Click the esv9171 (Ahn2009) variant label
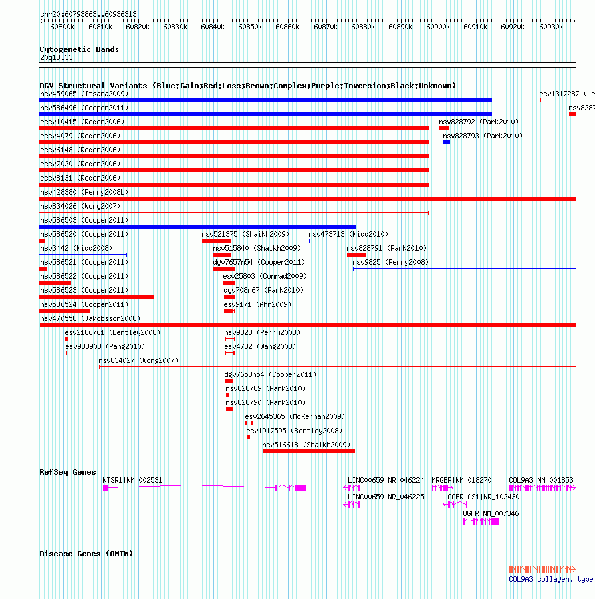595x599 pixels. 257,304
